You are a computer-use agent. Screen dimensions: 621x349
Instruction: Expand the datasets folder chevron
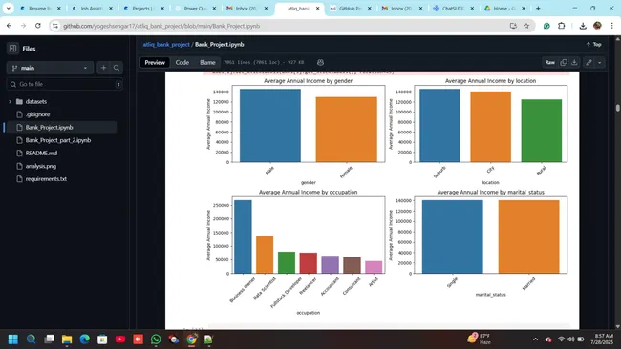point(10,102)
